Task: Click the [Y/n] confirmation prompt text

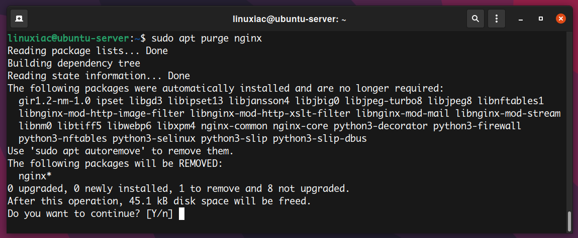Action: (160, 214)
